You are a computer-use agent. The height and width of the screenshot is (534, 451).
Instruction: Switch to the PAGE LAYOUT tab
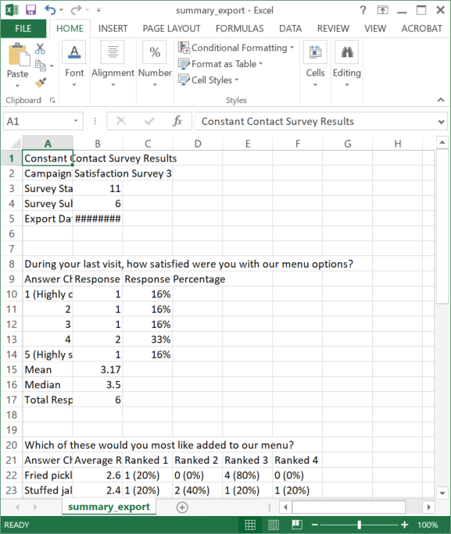pyautogui.click(x=171, y=29)
